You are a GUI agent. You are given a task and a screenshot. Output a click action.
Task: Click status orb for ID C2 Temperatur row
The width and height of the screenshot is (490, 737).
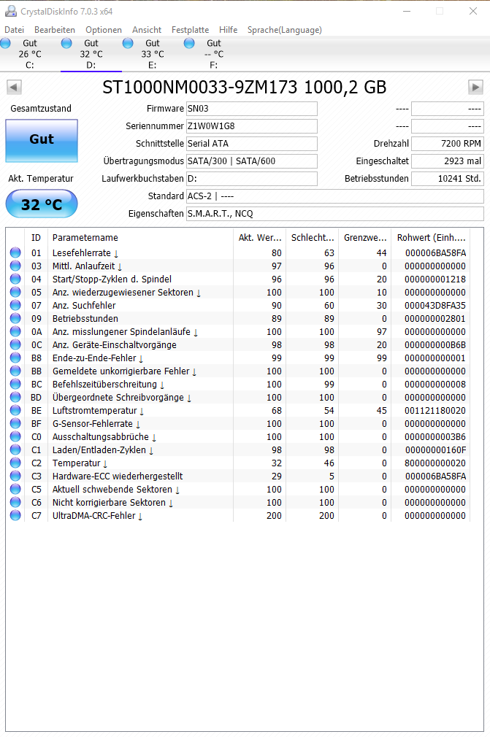point(15,463)
